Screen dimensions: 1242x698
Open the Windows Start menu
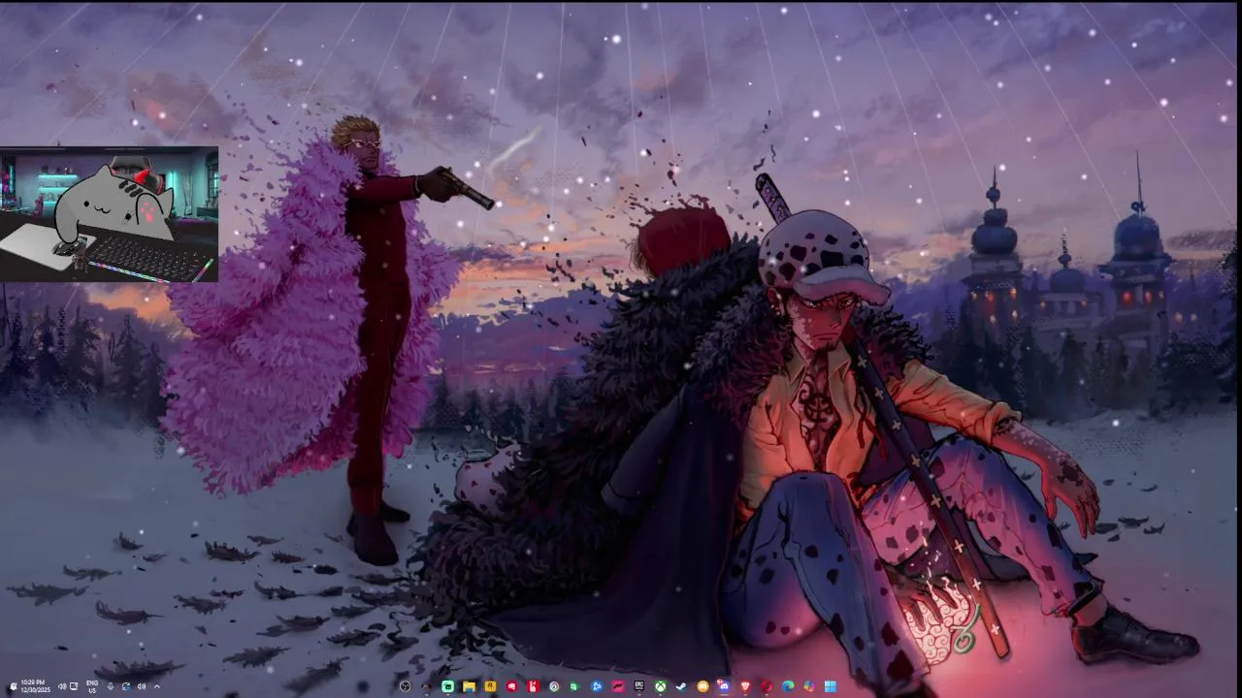click(x=831, y=686)
